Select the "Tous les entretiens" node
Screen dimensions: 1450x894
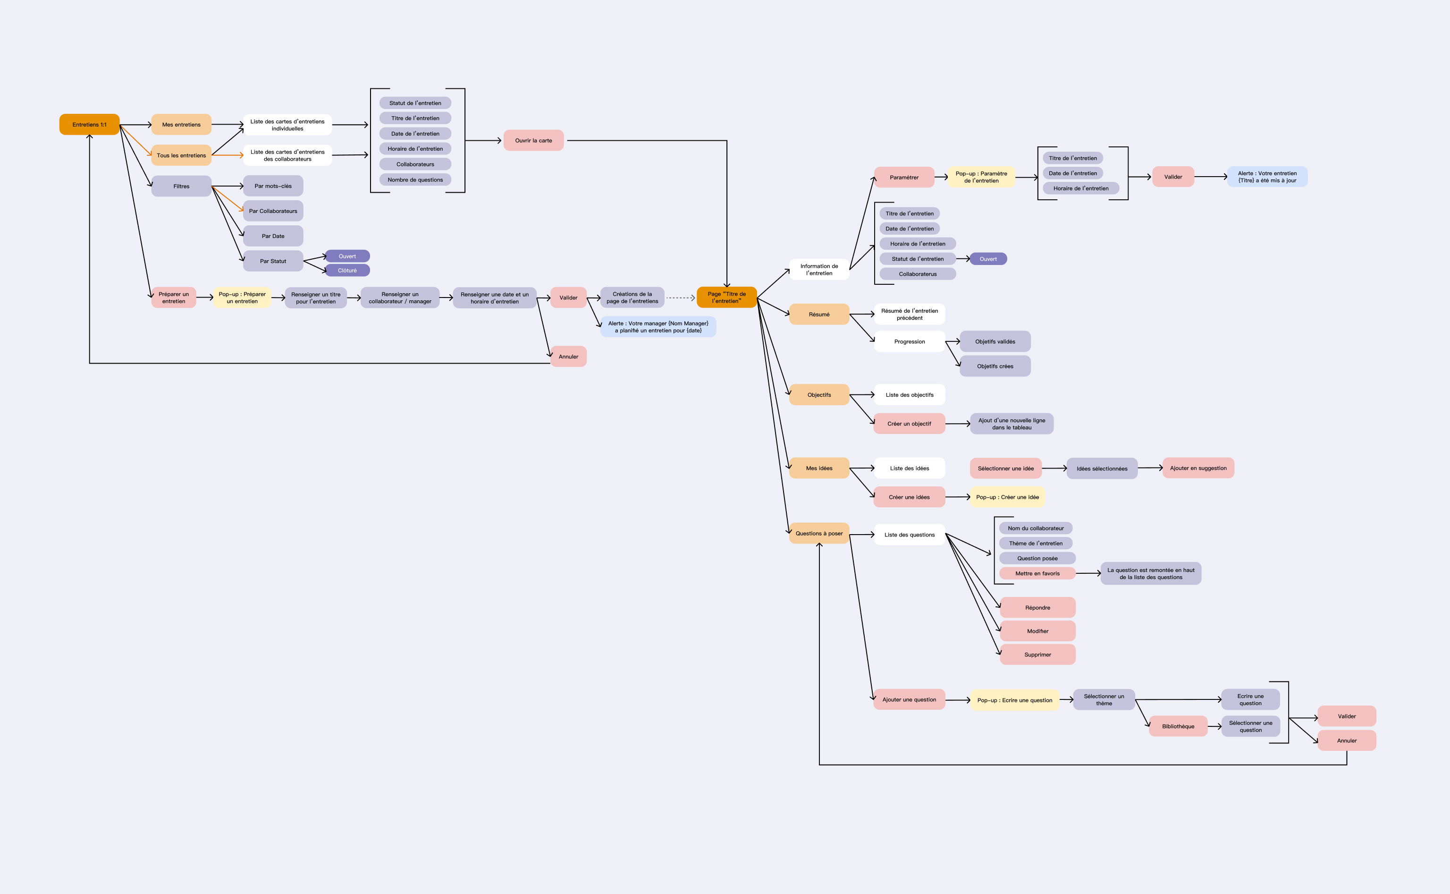click(181, 155)
